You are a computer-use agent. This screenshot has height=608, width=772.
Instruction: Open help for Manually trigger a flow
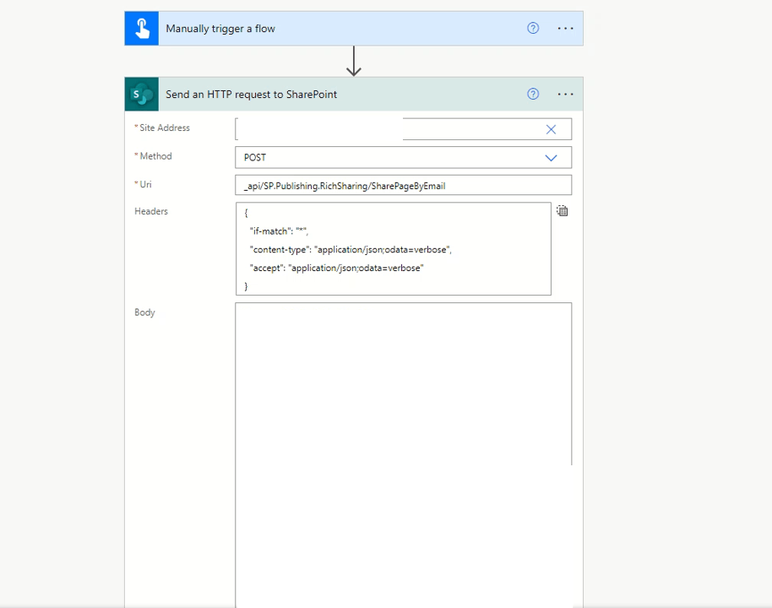533,28
